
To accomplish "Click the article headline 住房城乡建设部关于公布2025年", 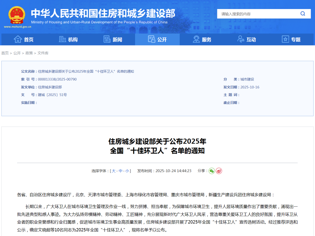I will coord(157,141).
